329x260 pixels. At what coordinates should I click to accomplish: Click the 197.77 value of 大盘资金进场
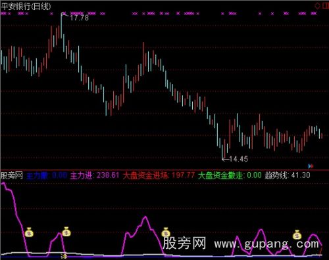pos(183,175)
